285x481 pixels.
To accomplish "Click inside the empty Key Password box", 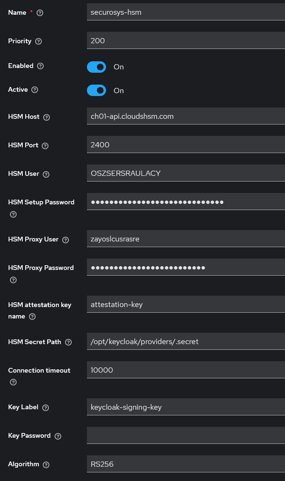I will point(185,435).
